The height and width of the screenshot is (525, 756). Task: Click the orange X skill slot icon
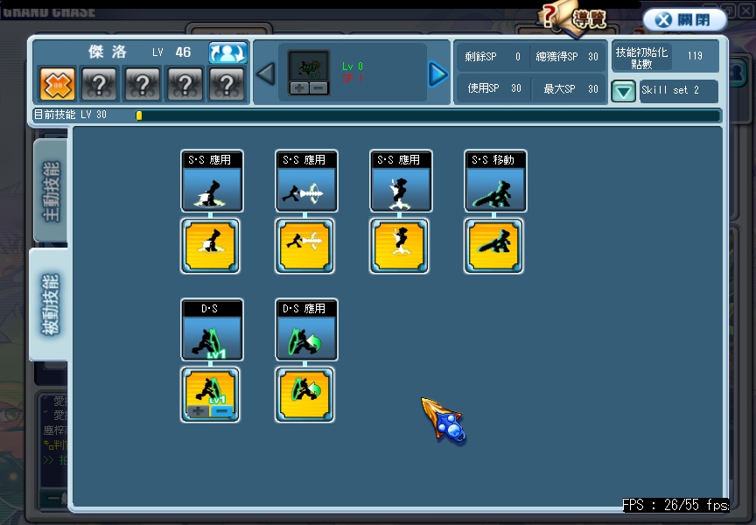pos(58,84)
